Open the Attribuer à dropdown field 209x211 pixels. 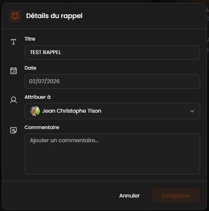coord(112,111)
